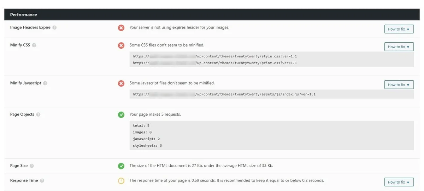Click green check icon for Page Objects
Screen dimensions: 424x191
121,115
